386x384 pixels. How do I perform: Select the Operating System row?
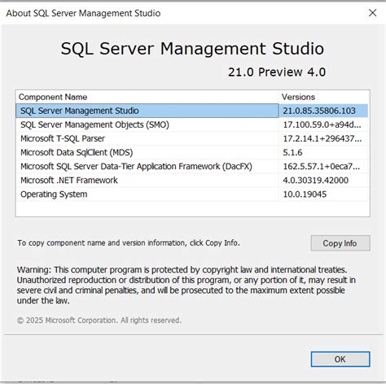pos(192,194)
